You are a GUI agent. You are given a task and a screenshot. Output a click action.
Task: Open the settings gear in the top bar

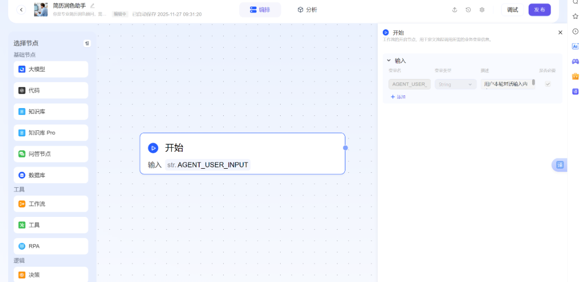pyautogui.click(x=482, y=10)
